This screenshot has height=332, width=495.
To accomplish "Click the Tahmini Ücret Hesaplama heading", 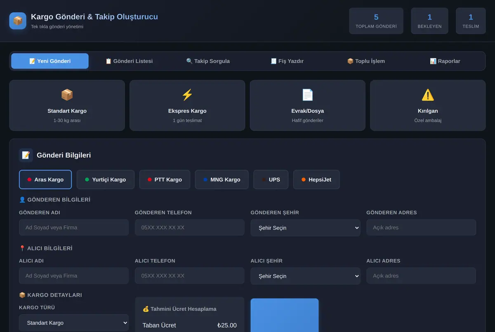I will click(x=179, y=309).
